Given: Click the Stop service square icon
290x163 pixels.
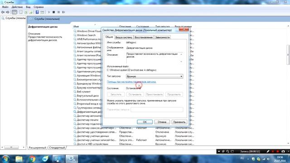Looking at the screenshot, I should [x=53, y=12].
